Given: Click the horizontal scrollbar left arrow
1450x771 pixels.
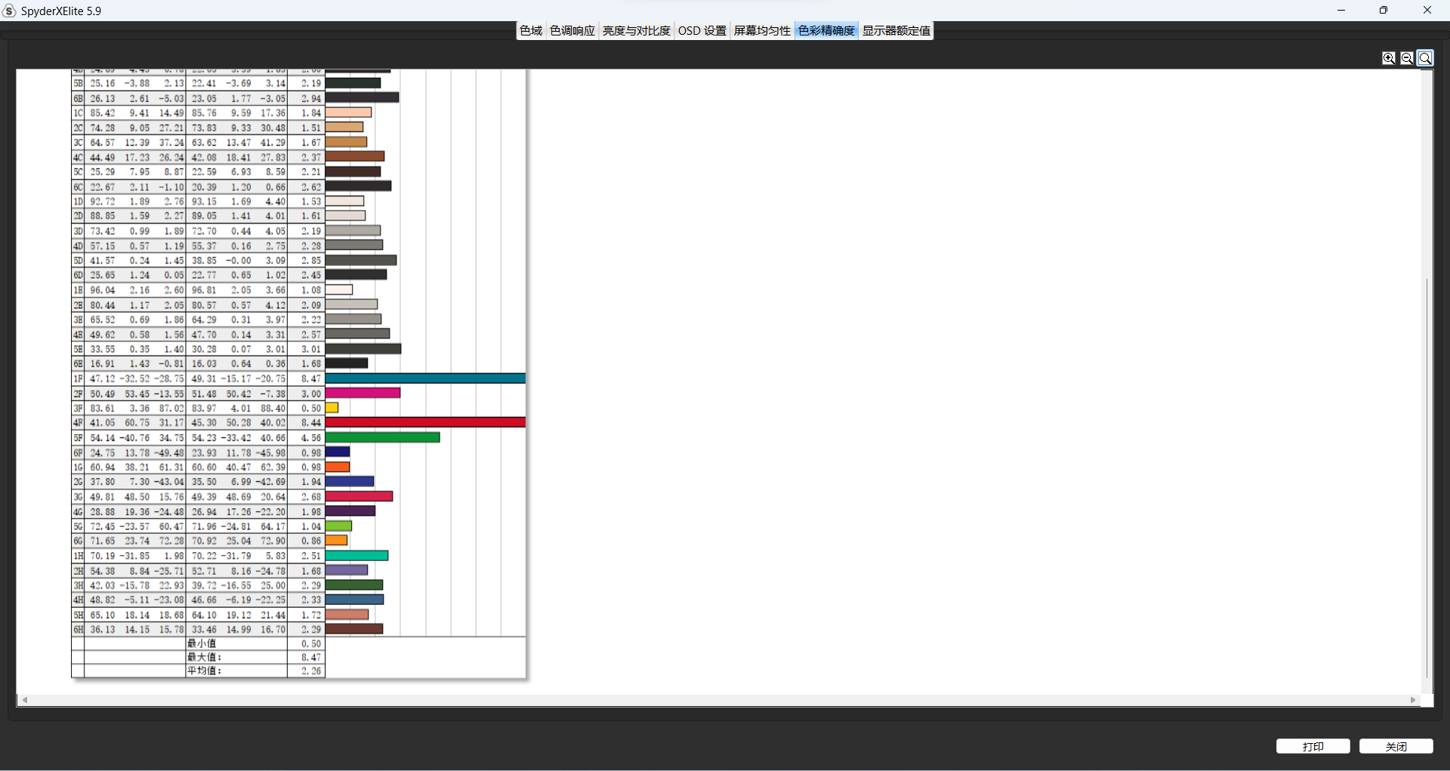Looking at the screenshot, I should [25, 700].
